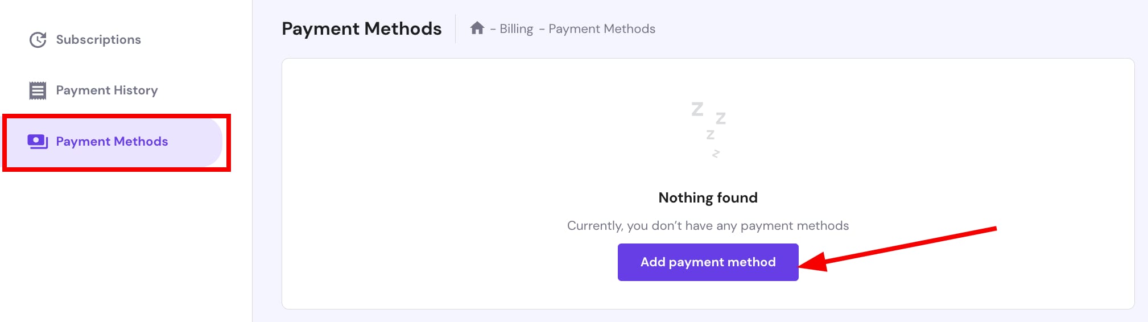Click the Subscriptions clock icon
1148x322 pixels.
pyautogui.click(x=38, y=40)
